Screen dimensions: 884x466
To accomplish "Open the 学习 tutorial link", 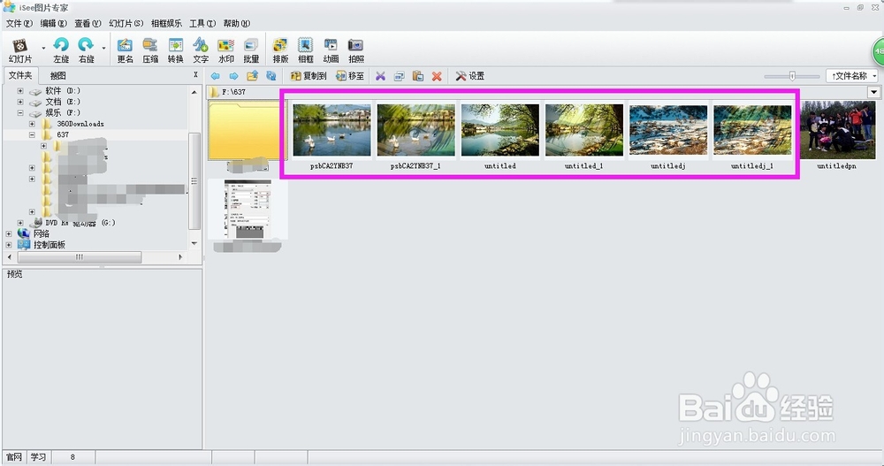I will (x=38, y=457).
